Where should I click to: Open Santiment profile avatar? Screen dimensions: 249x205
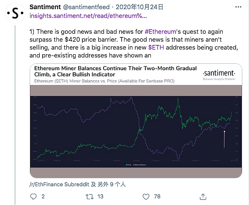click(15, 13)
